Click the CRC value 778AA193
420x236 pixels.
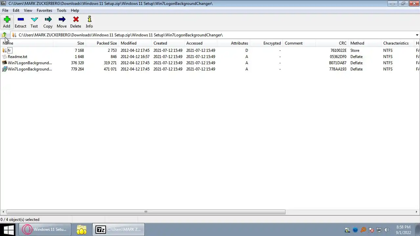click(338, 69)
